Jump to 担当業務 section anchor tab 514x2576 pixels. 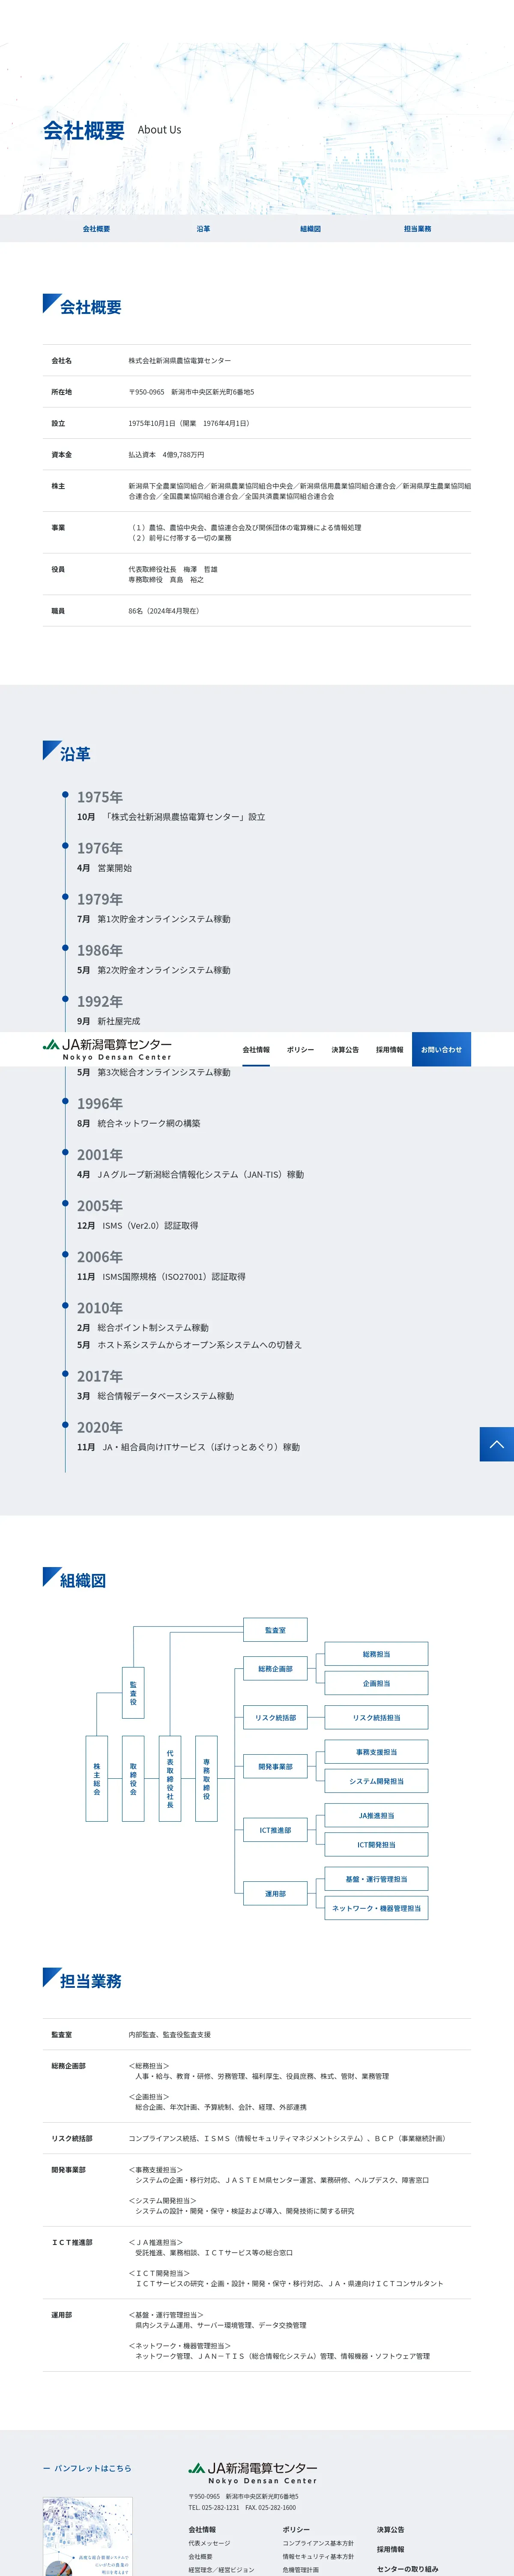click(x=417, y=229)
